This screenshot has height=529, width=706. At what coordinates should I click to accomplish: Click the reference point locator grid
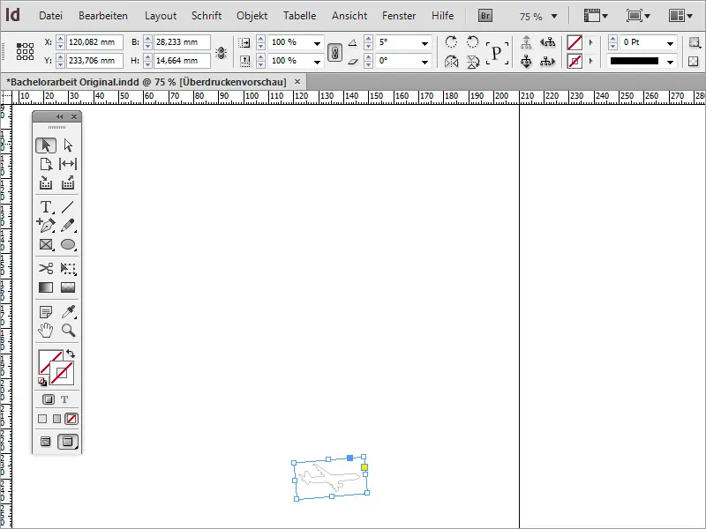click(26, 51)
